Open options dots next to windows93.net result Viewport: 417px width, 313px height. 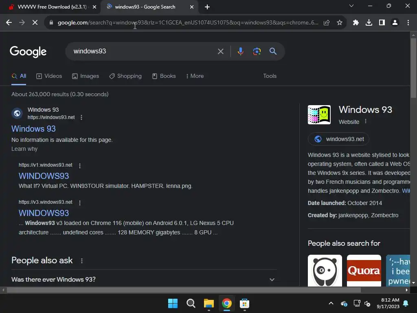81,117
